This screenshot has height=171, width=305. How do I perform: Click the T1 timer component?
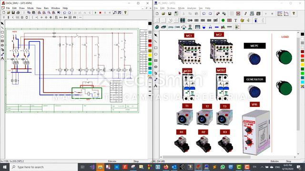coord(184,117)
